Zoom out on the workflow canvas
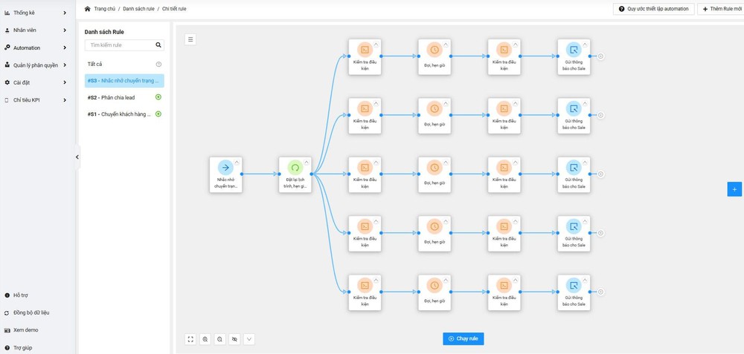 [x=219, y=339]
